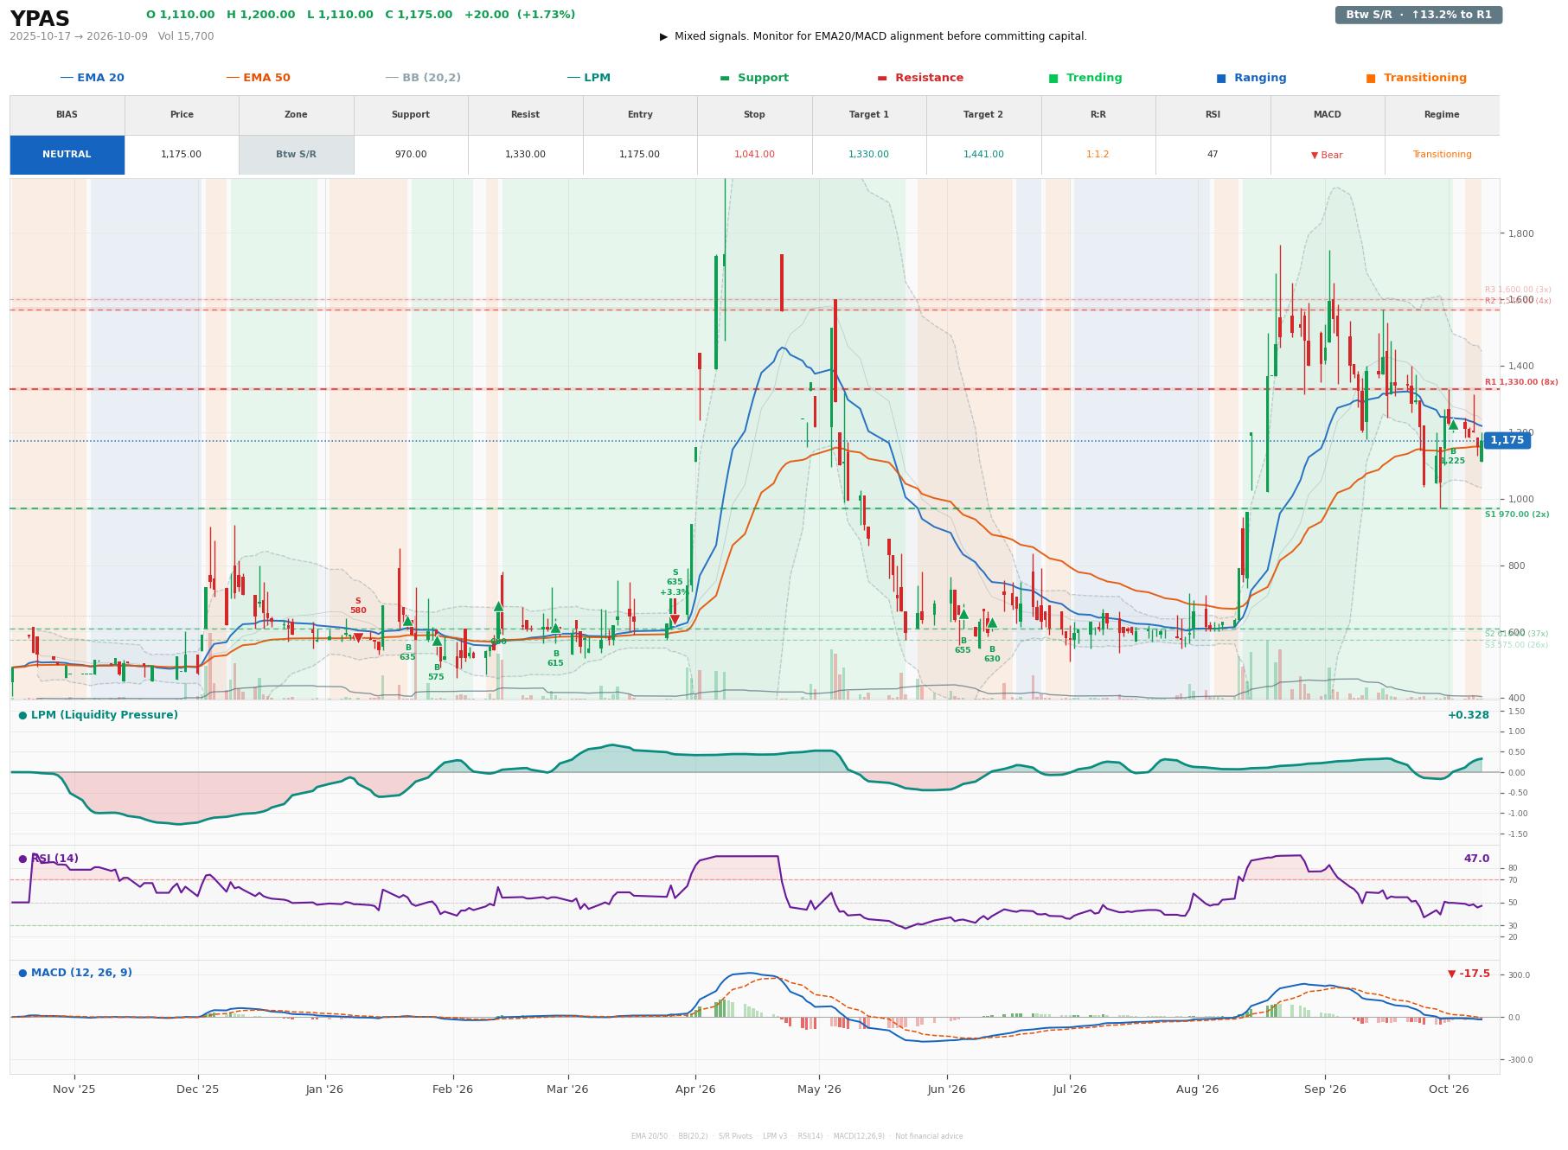Click the R:R column header

1098,115
